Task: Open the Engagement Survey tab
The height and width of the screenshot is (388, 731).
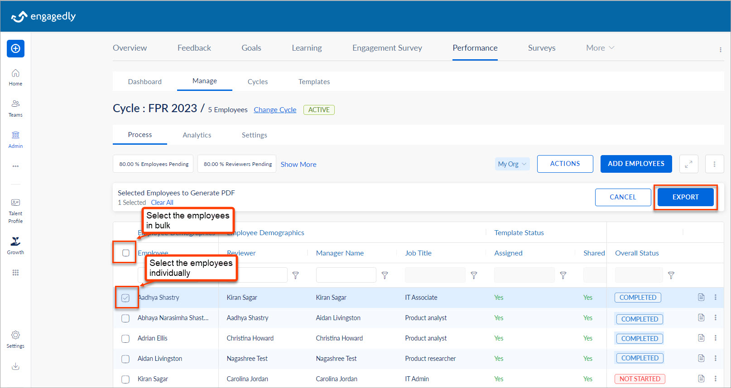Action: tap(387, 48)
